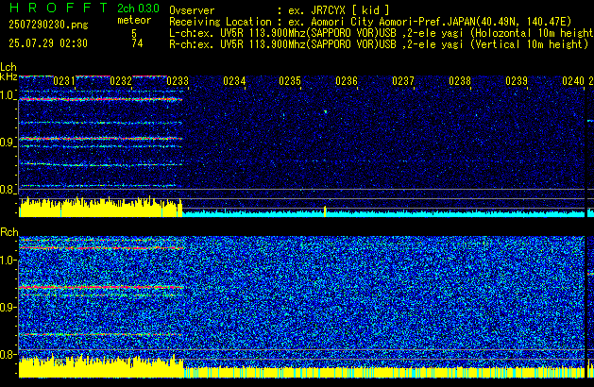The height and width of the screenshot is (387, 594).
Task: Click the yellow spike in Lch cyan power bar
Action: coord(325,211)
